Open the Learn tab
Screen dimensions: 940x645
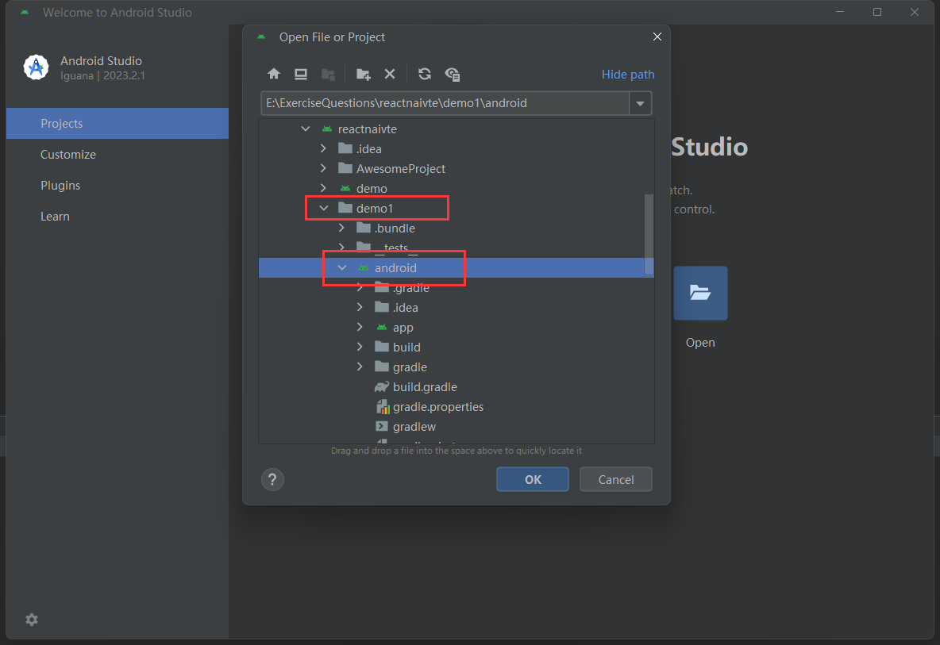(118, 217)
